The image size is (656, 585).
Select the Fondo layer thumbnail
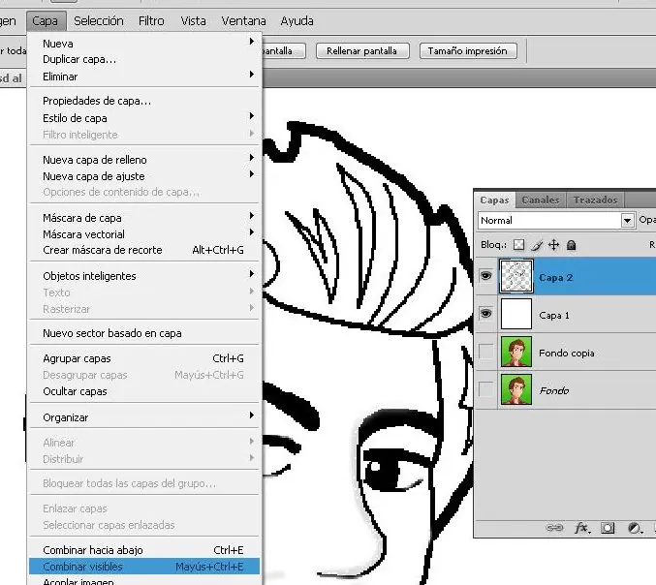point(516,389)
